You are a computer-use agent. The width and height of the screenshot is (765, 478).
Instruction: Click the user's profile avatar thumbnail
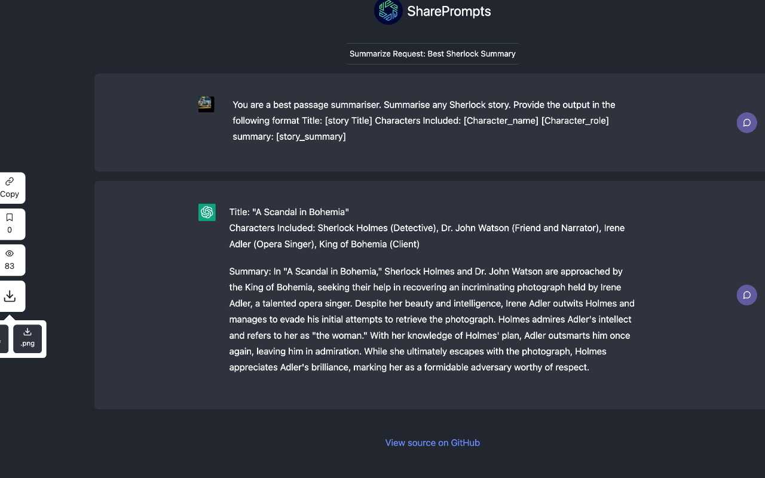click(206, 105)
